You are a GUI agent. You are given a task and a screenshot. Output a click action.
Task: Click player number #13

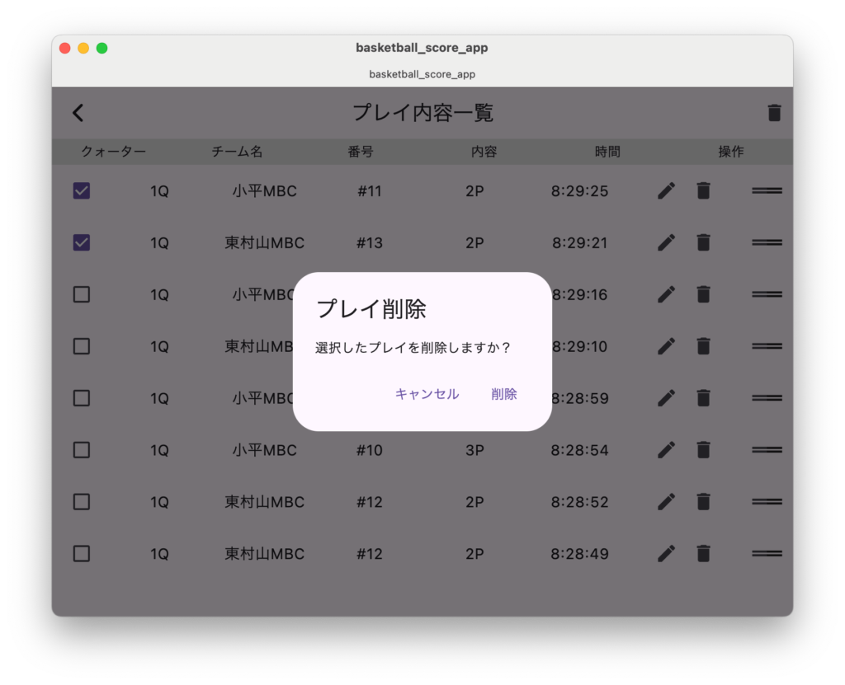(370, 243)
